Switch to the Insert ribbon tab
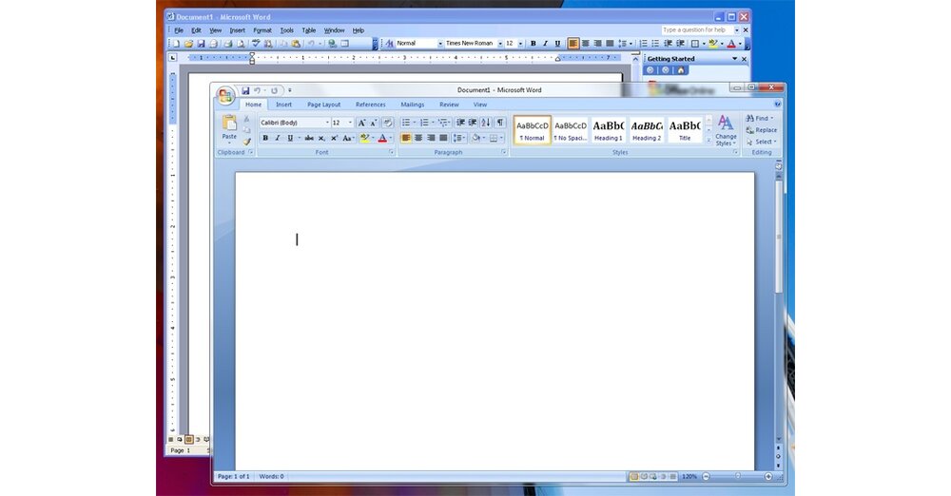This screenshot has width=951, height=496. [x=283, y=105]
